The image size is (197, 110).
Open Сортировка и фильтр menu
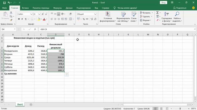point(167,17)
